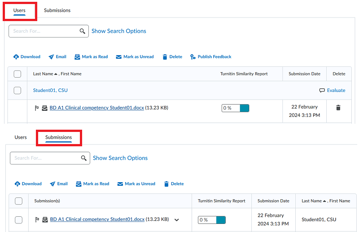Viewport: 359px width, 232px height.
Task: Switch to the red-outlined Users tab
Action: pos(19,10)
